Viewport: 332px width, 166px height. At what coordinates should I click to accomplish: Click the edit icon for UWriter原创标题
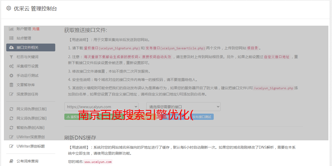click(x=11, y=146)
